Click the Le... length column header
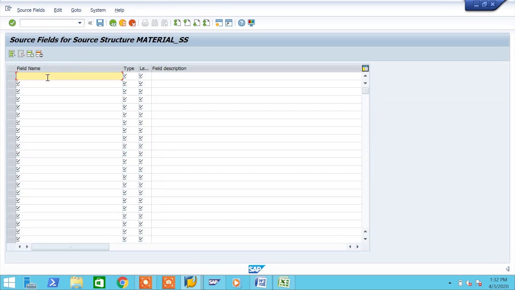 tap(145, 68)
